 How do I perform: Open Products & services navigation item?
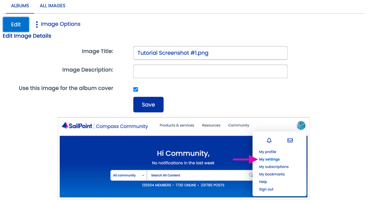click(x=177, y=125)
